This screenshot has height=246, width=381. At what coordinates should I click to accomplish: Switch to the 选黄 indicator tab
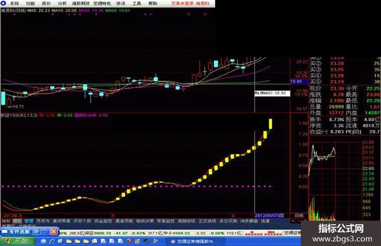click(x=265, y=221)
